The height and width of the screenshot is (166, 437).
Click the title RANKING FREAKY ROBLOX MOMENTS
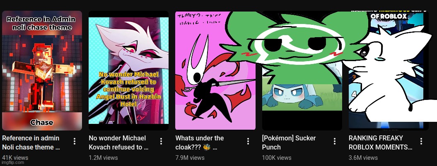[380, 142]
